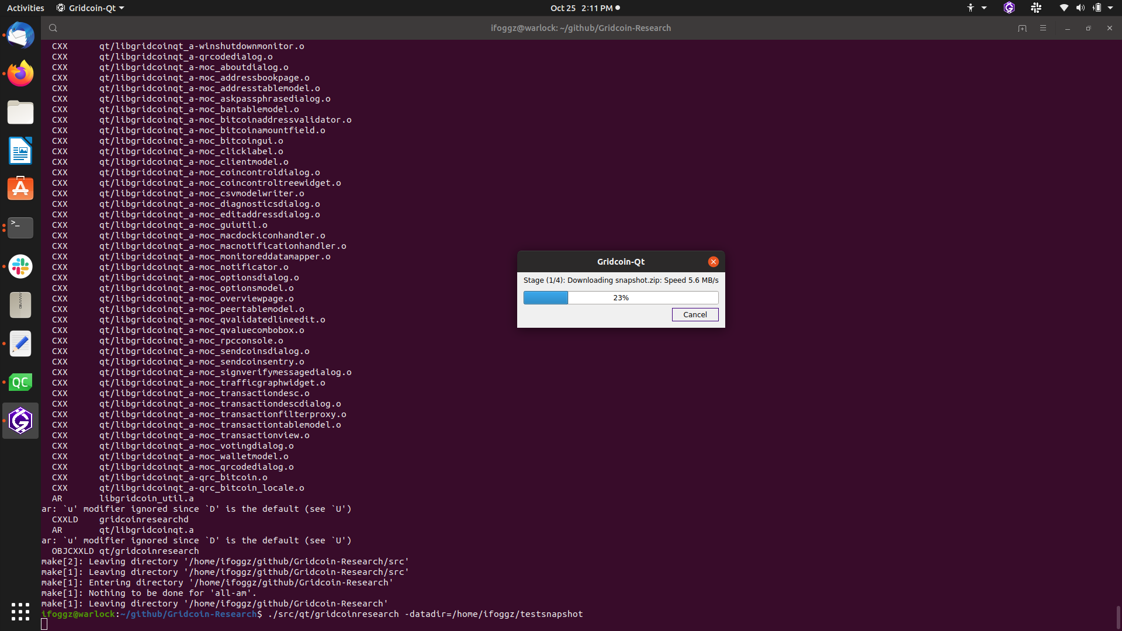Click the Gridcoin tray icon
Screen dimensions: 1122x631
click(1009, 8)
